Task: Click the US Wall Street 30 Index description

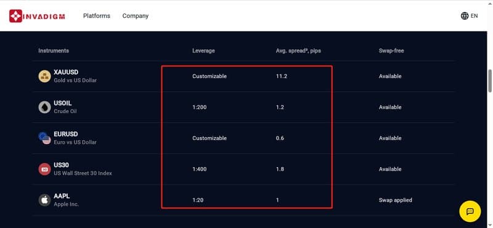Action: coord(83,173)
